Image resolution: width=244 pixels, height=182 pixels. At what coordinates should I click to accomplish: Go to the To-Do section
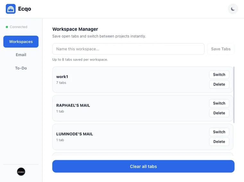point(21,68)
